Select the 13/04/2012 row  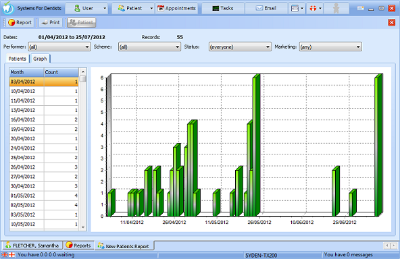click(x=44, y=110)
